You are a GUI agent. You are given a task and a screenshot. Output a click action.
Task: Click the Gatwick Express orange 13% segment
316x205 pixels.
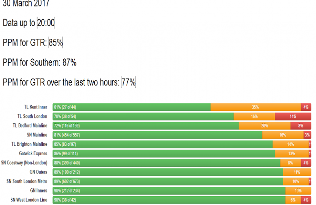pyautogui.click(x=292, y=154)
